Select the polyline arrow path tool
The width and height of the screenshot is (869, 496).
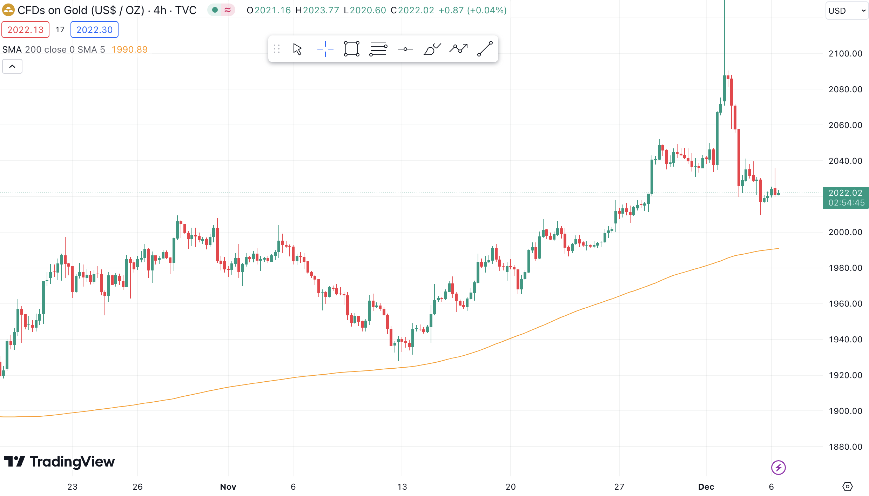(x=458, y=49)
